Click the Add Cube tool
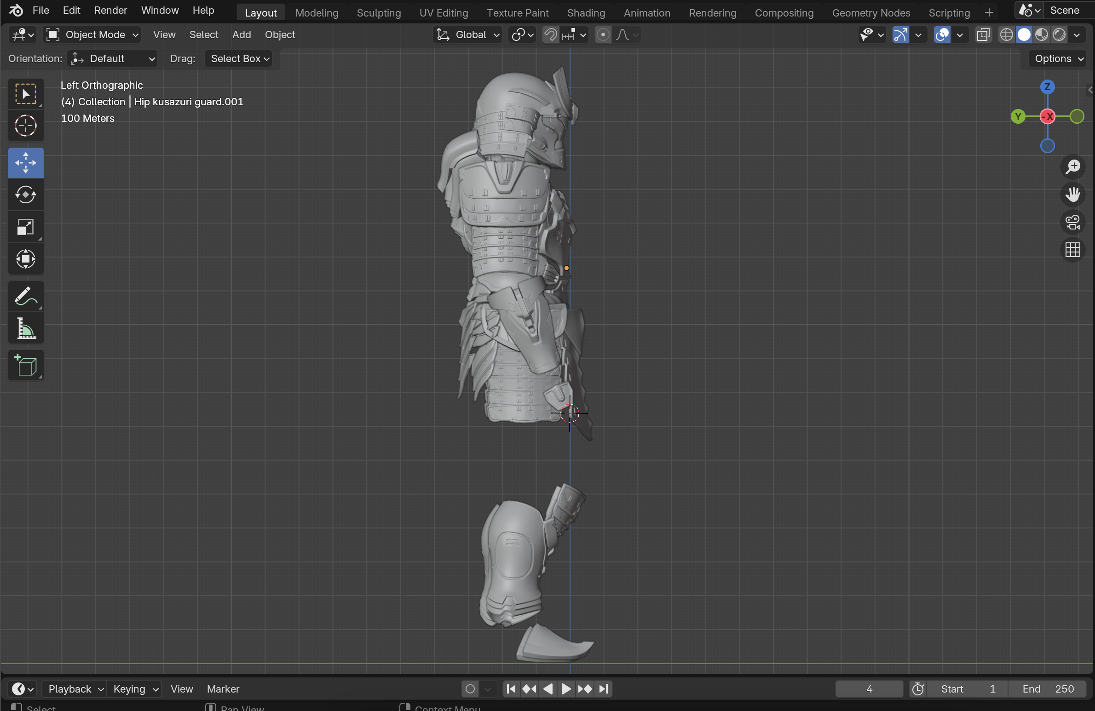1095x711 pixels. tap(26, 366)
